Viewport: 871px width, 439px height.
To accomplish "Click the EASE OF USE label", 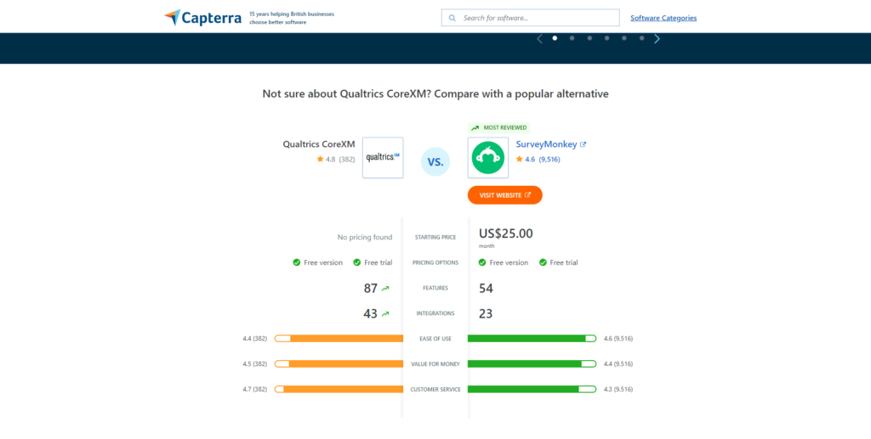I will [435, 338].
